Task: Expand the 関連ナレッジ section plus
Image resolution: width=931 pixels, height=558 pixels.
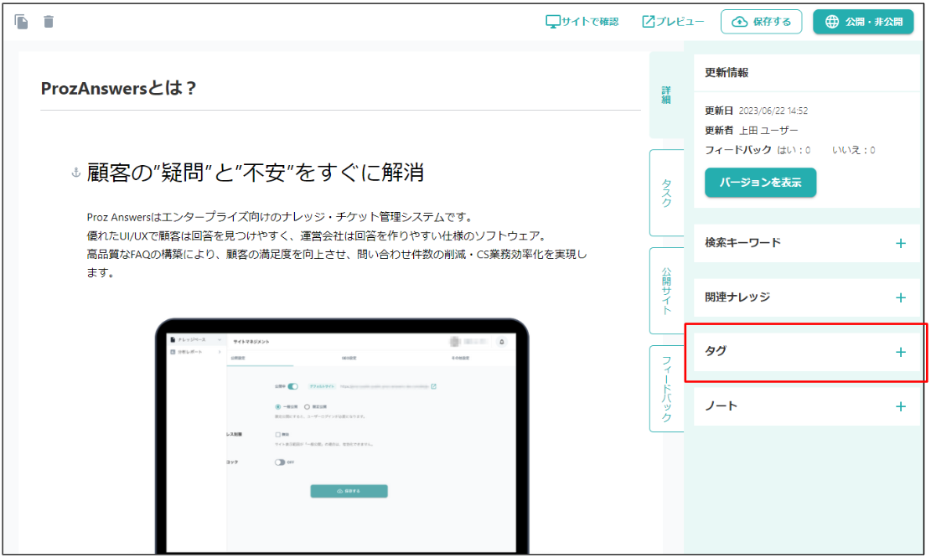Action: [901, 298]
